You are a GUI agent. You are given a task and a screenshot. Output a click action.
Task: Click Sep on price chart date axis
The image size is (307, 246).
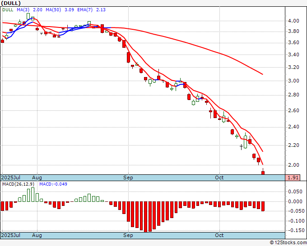128,178
